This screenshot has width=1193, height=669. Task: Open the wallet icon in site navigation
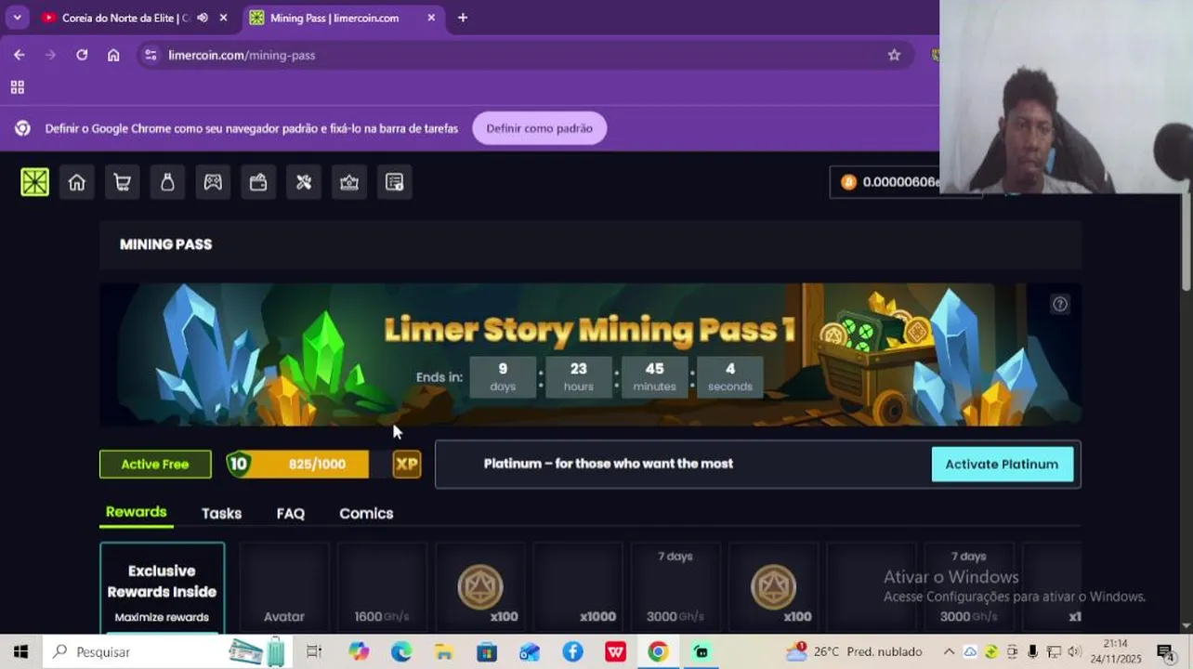tap(258, 182)
